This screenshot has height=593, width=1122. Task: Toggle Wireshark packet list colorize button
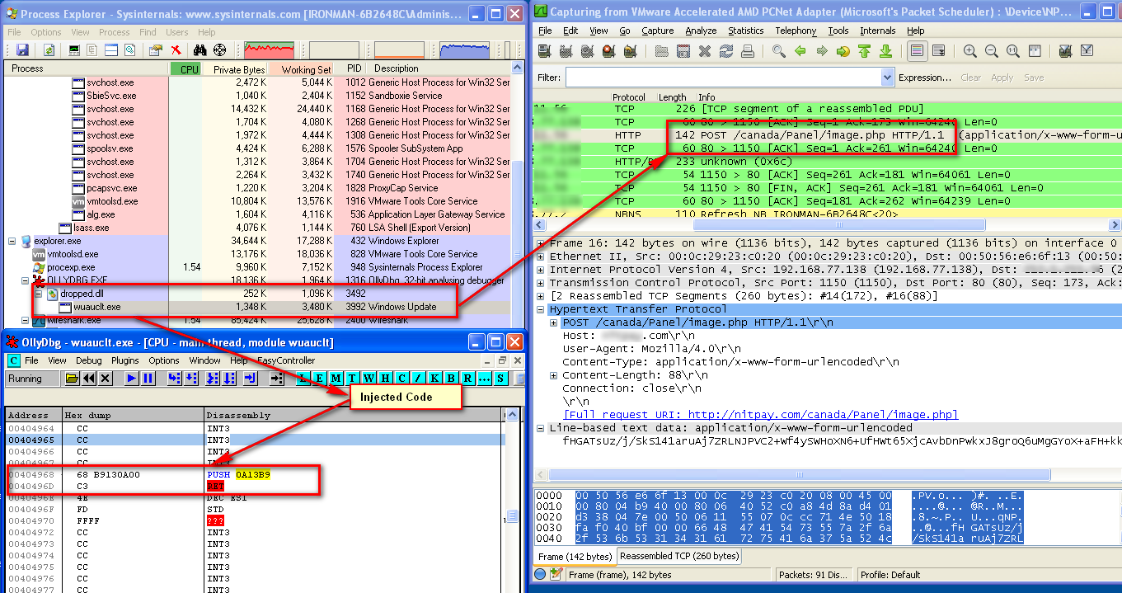917,51
